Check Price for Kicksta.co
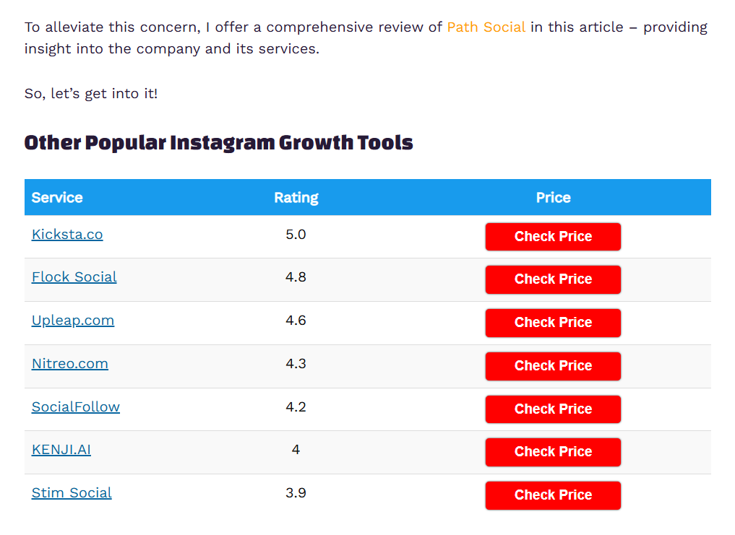The width and height of the screenshot is (735, 535). [x=553, y=237]
